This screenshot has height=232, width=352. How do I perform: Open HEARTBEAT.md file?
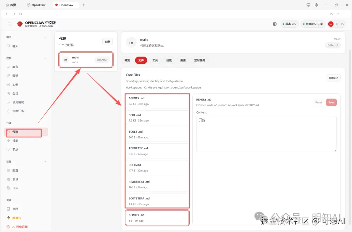click(157, 184)
